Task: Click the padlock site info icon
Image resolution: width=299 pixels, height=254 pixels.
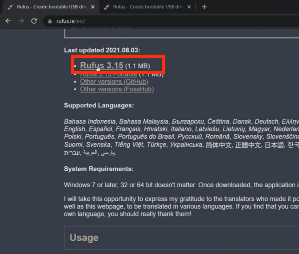Action: [x=50, y=21]
